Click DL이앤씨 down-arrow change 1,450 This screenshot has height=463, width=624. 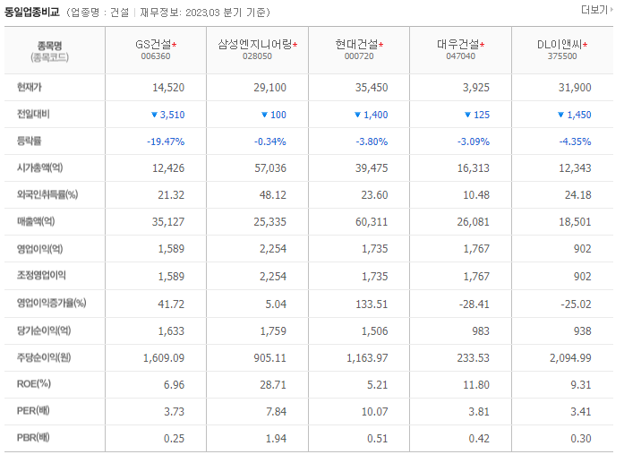pos(574,115)
